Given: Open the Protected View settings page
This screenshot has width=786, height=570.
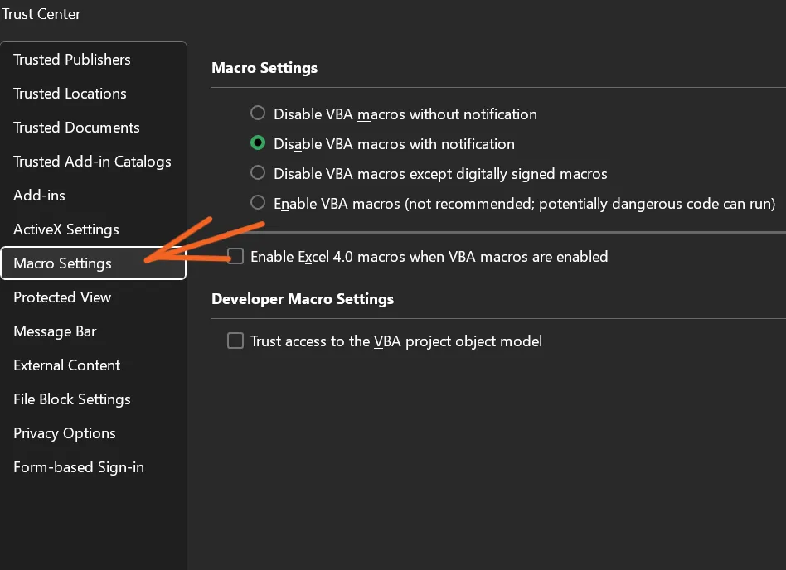Looking at the screenshot, I should pyautogui.click(x=62, y=297).
